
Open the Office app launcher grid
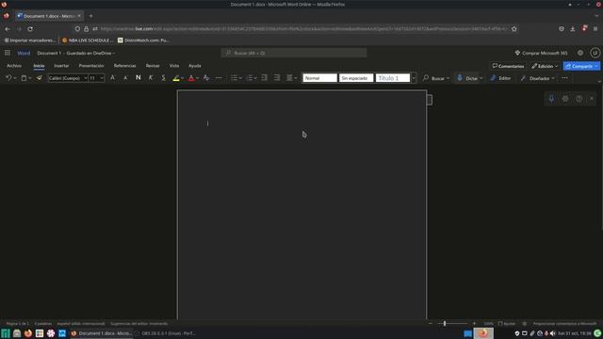(8, 53)
